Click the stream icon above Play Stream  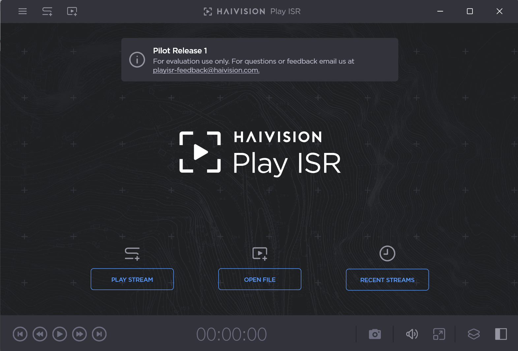132,254
